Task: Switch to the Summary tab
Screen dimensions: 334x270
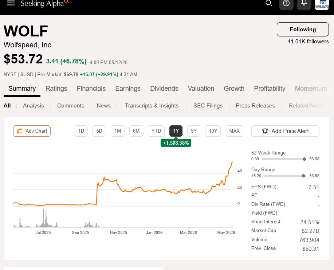Action: [22, 89]
